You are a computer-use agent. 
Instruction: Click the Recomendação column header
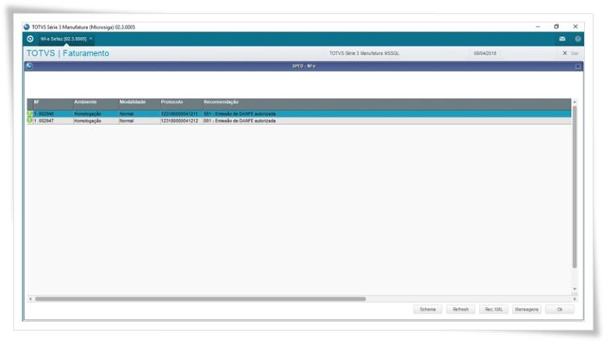tap(221, 102)
